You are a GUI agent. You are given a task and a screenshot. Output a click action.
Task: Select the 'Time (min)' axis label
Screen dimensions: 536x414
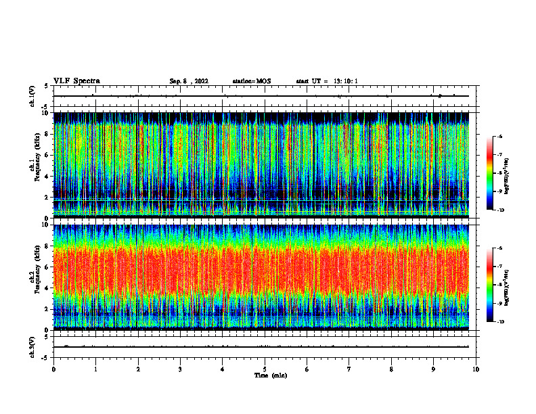coord(271,375)
